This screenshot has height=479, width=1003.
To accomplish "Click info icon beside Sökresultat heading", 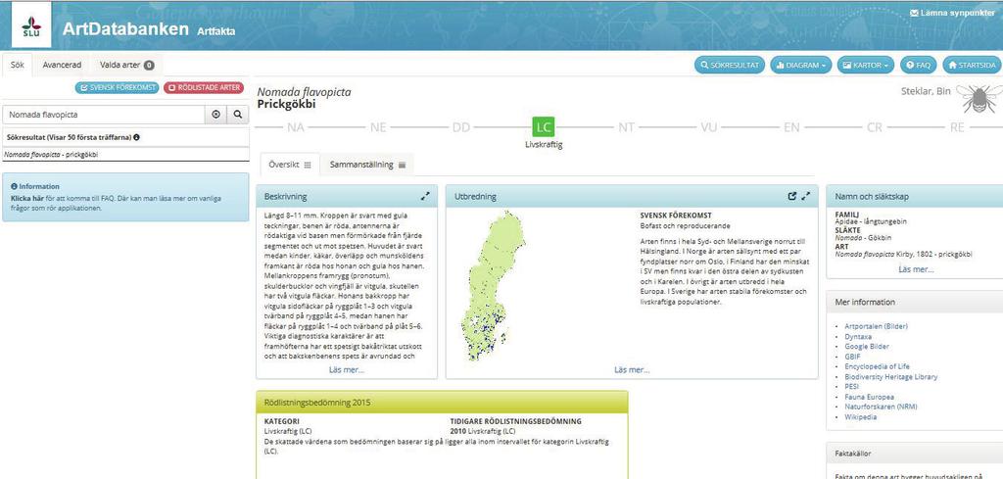I will click(137, 137).
